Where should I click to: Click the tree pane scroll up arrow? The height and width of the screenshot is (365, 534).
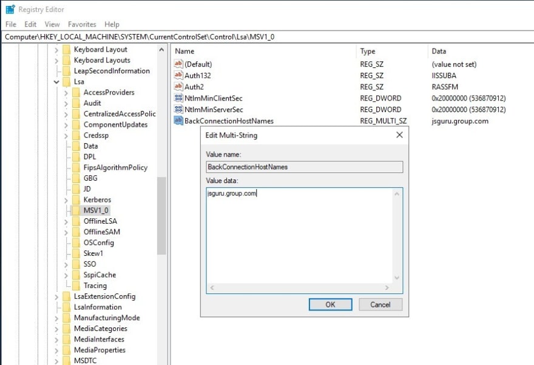[161, 50]
